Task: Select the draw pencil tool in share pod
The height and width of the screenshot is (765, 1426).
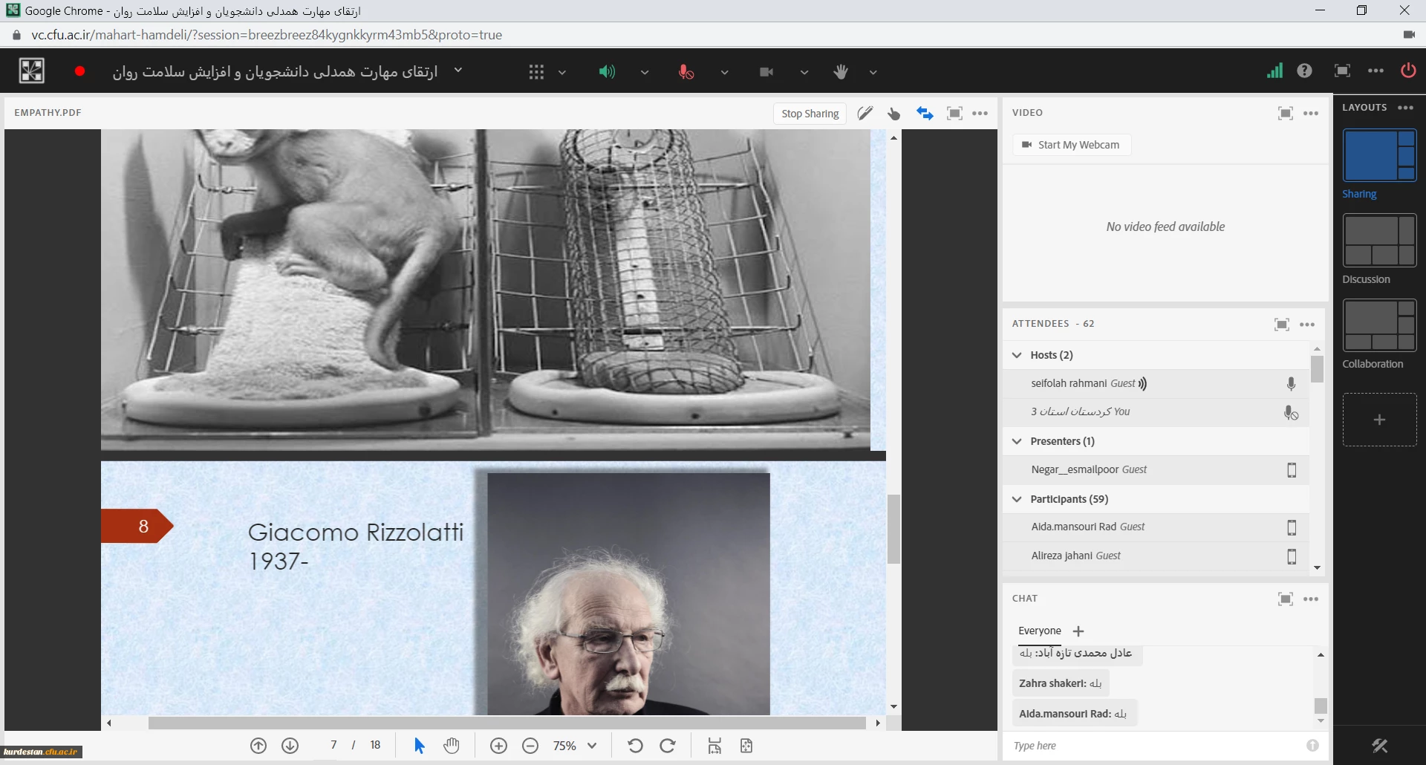Action: click(865, 114)
